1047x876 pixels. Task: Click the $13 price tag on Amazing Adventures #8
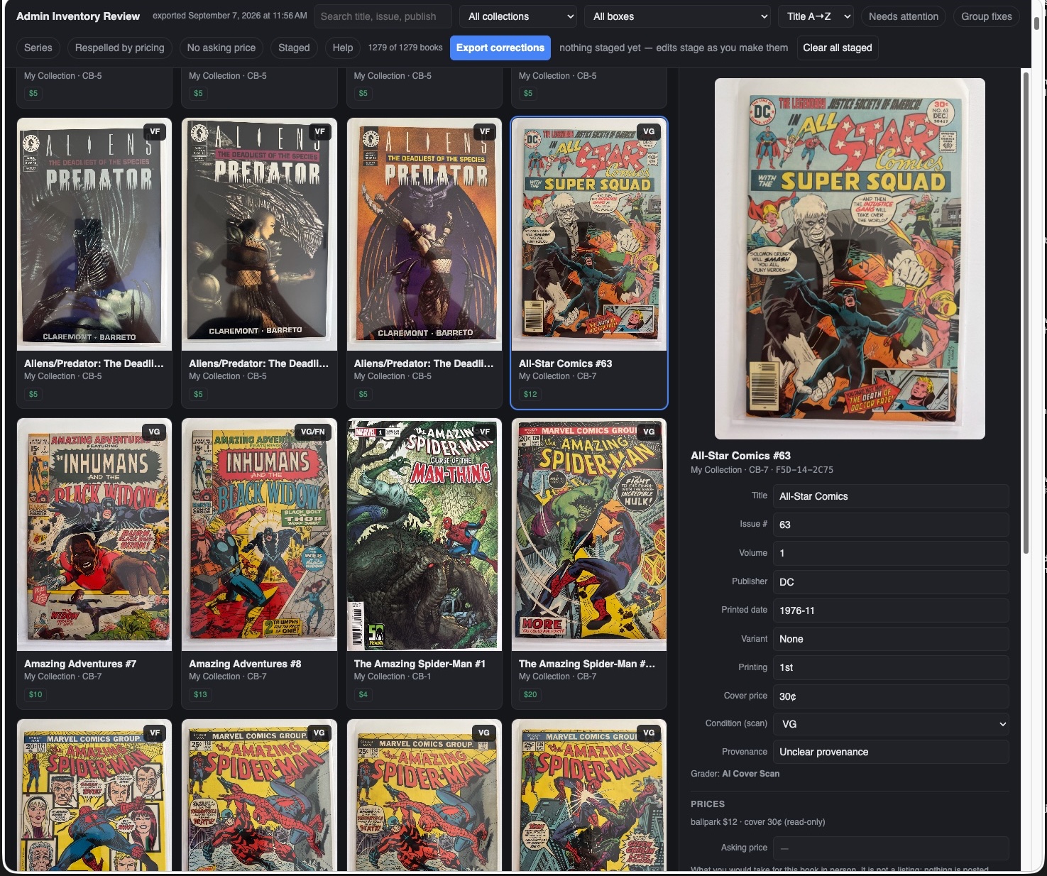200,694
